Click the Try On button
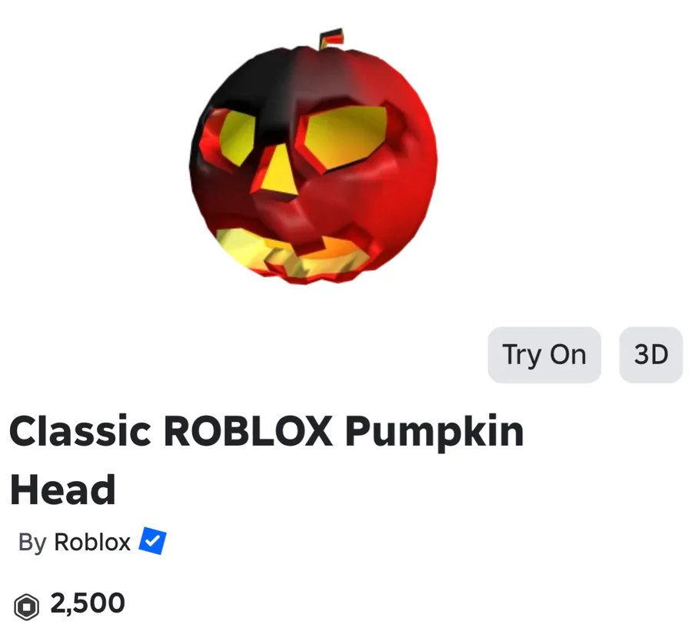The height and width of the screenshot is (635, 692). pyautogui.click(x=544, y=355)
